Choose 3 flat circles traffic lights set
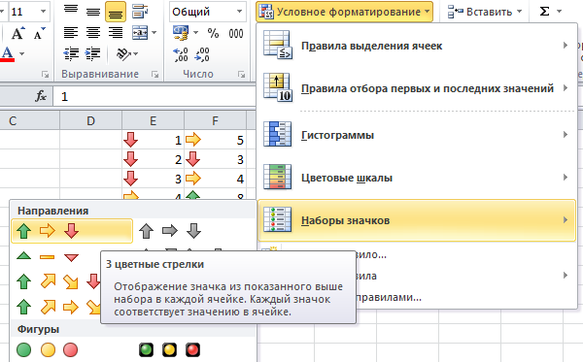This screenshot has width=583, height=362. (x=48, y=349)
